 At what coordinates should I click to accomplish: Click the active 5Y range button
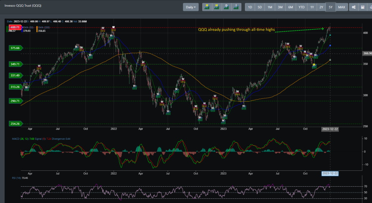pyautogui.click(x=331, y=7)
